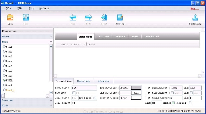
Task: Select the Menu5 radio button
Action: pos(4,66)
